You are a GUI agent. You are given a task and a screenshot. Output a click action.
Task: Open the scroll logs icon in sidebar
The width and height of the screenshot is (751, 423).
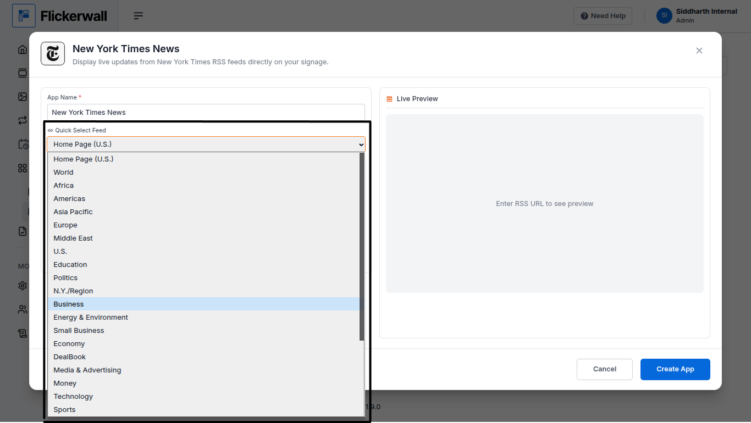pyautogui.click(x=23, y=333)
